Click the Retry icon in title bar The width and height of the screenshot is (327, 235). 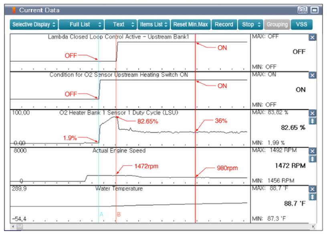[x=302, y=10]
